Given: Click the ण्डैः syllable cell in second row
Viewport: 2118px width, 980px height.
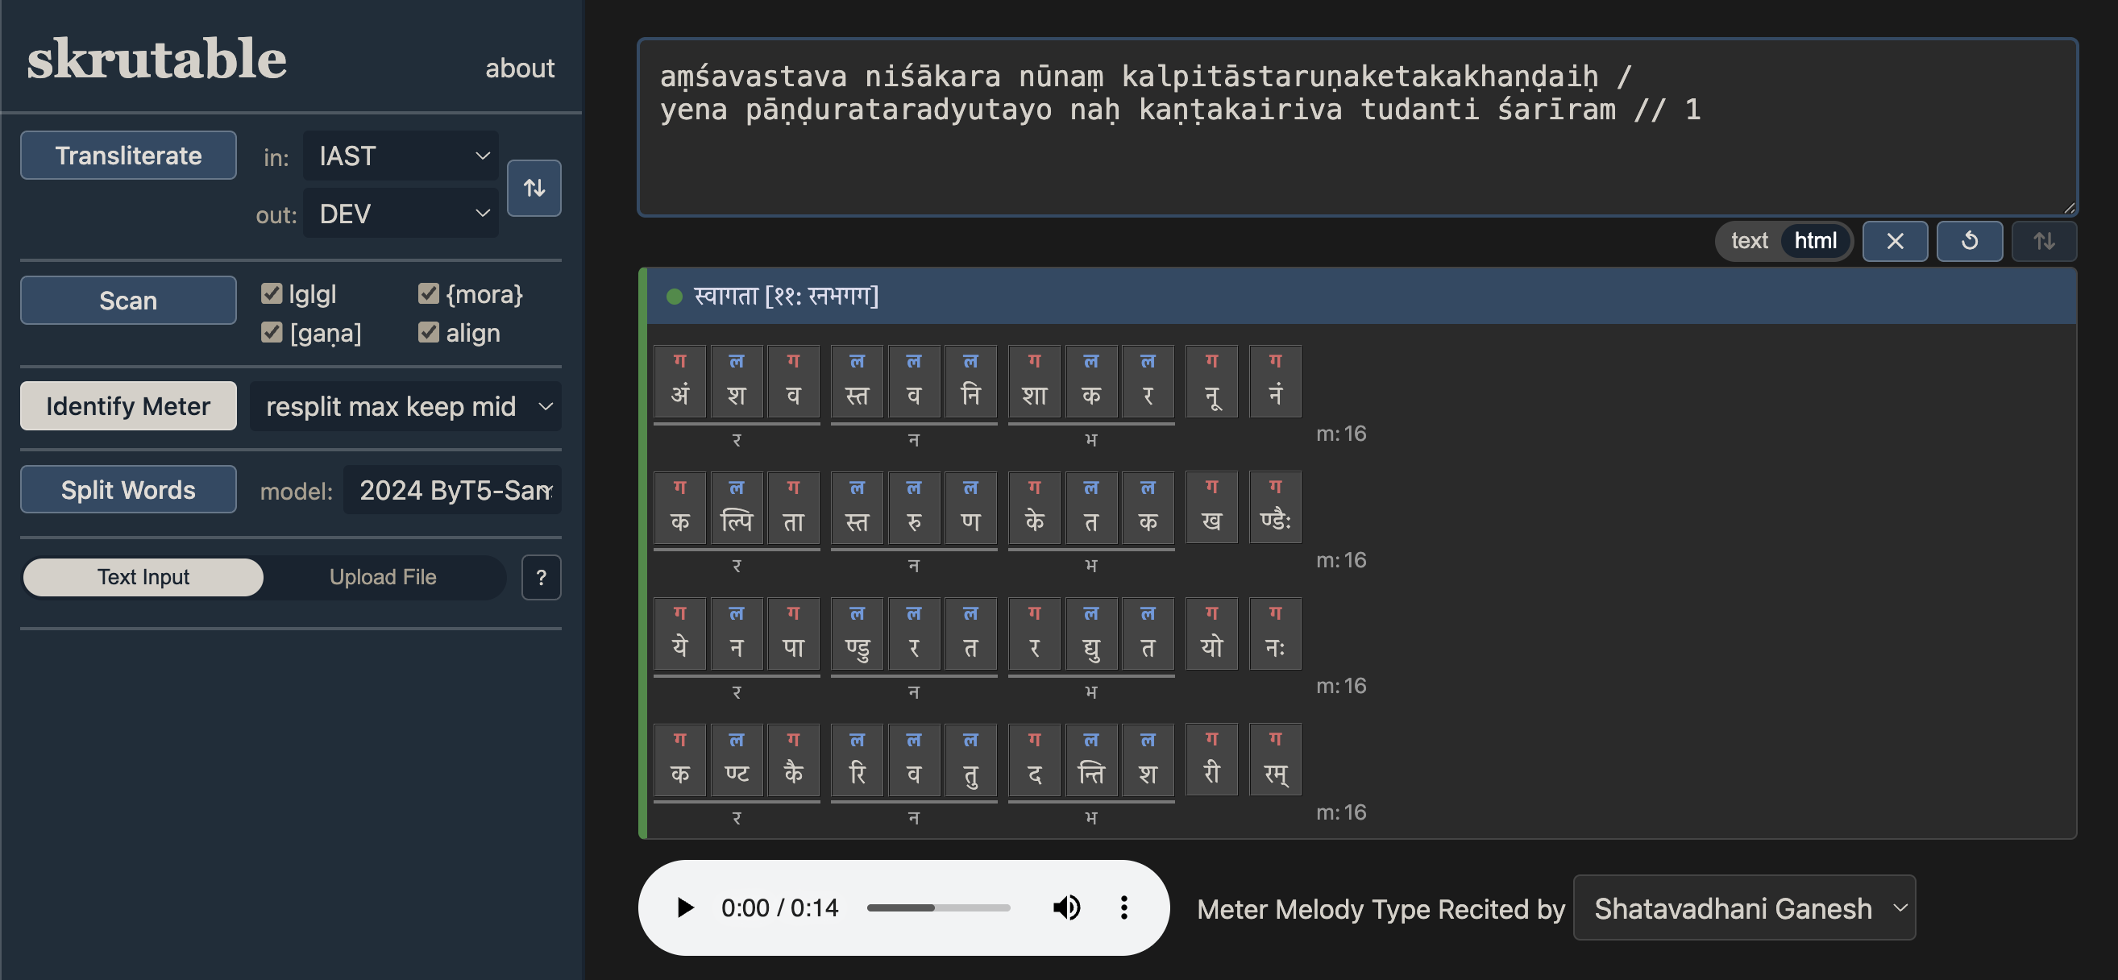Looking at the screenshot, I should coord(1275,507).
